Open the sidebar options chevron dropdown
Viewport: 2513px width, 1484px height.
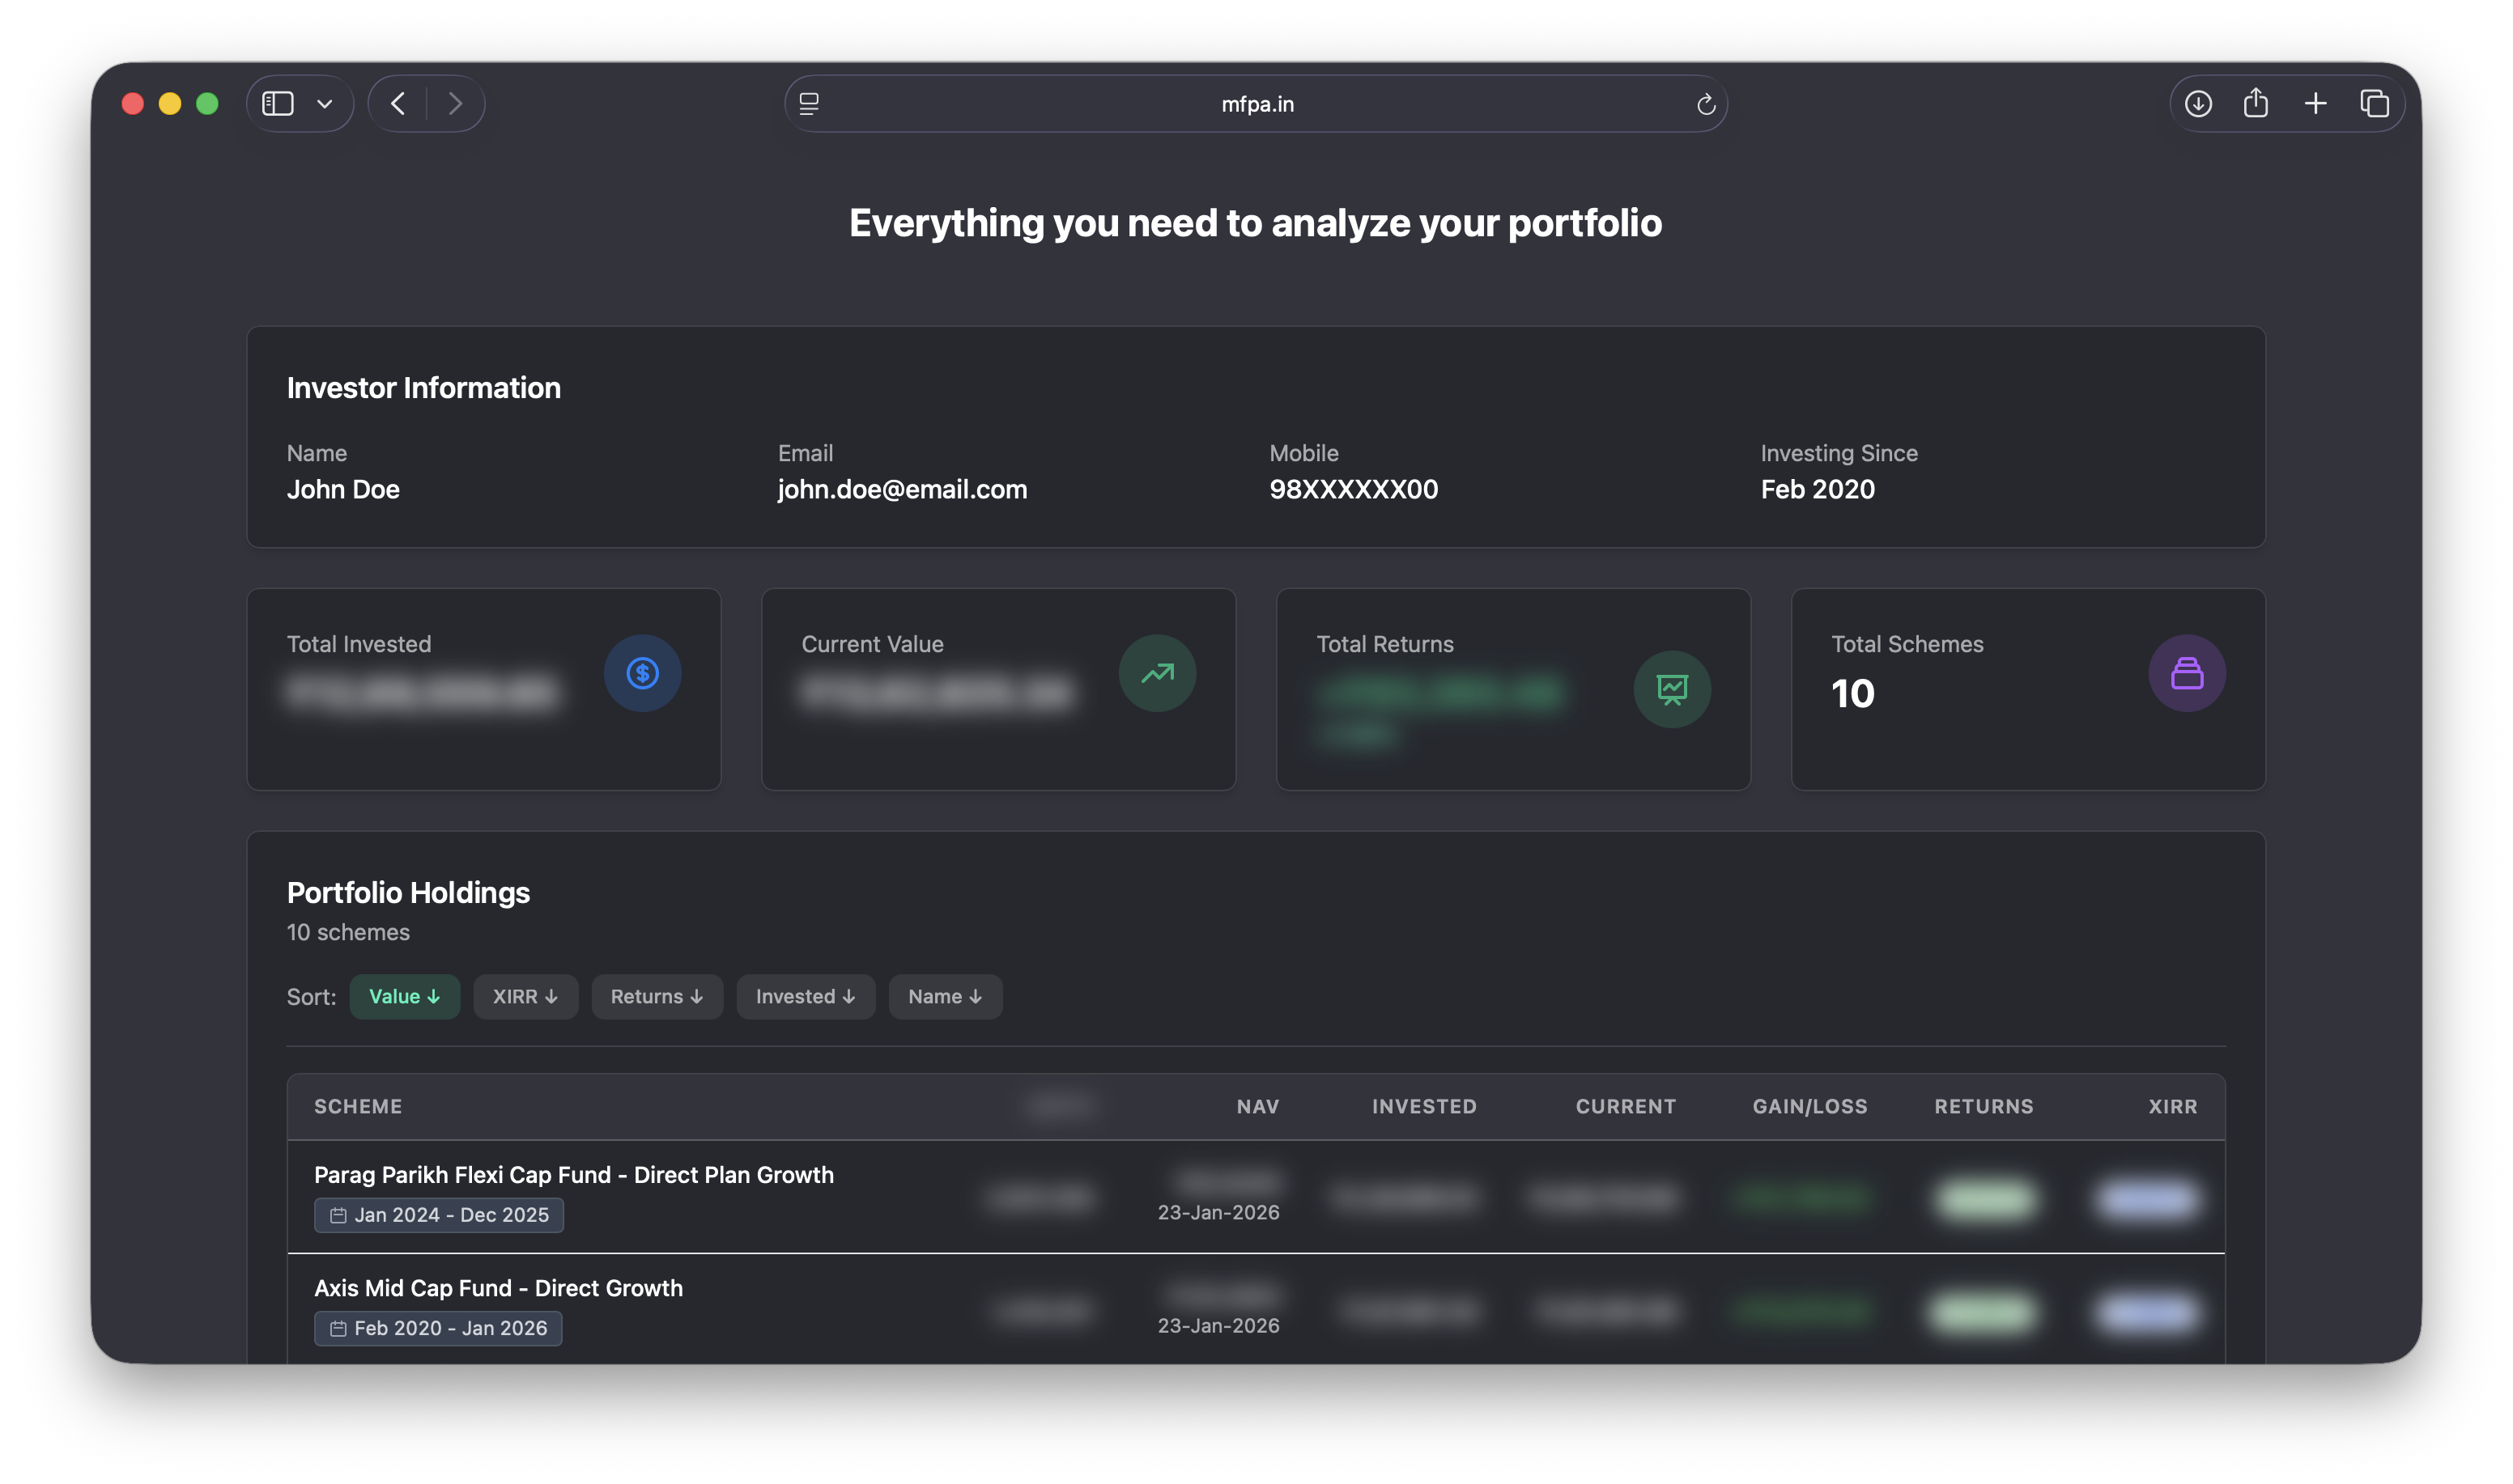click(x=322, y=103)
